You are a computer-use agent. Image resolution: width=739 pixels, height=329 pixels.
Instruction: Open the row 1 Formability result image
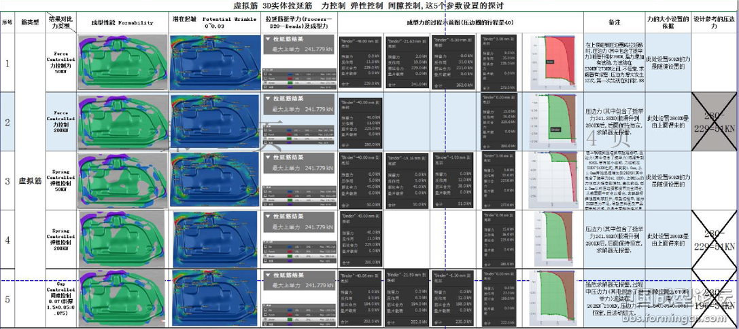[x=122, y=62]
